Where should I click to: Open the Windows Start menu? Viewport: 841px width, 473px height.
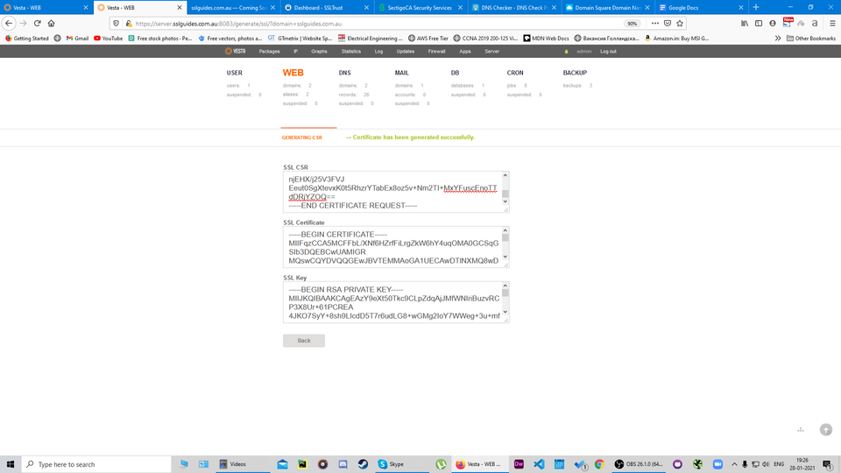[x=10, y=464]
